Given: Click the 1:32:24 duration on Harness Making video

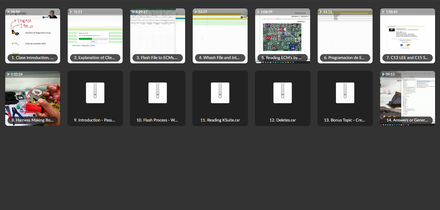Looking at the screenshot, I should click(16, 74).
